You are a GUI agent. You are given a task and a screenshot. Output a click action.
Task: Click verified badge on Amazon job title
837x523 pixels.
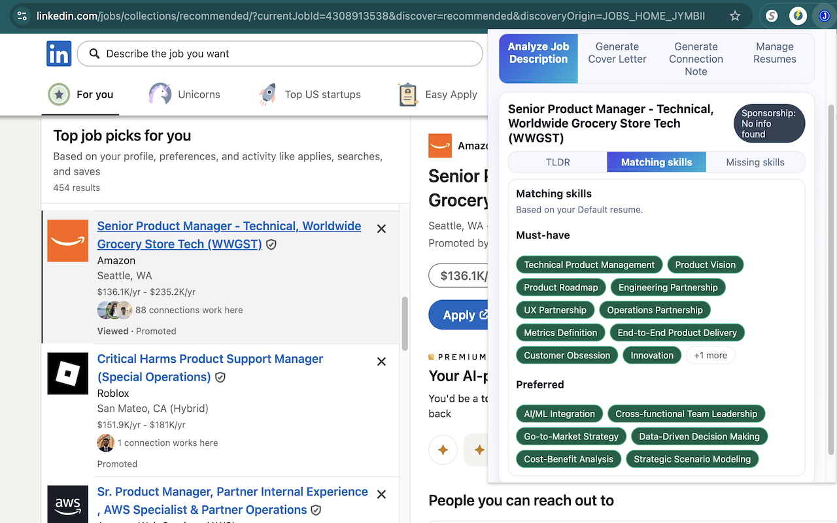coord(271,245)
